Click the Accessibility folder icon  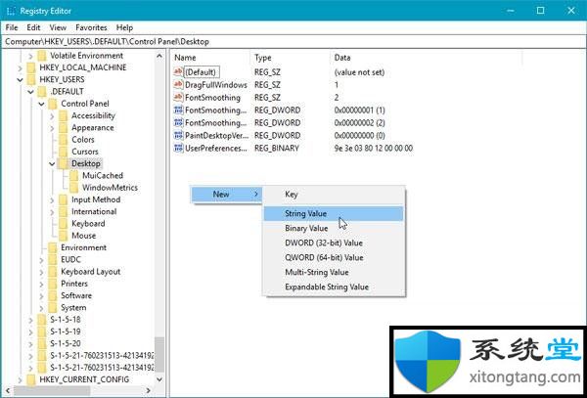[64, 115]
